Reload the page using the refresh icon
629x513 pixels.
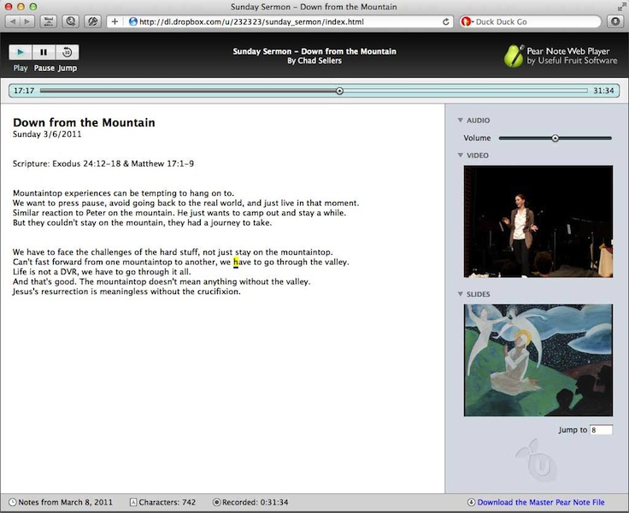445,21
